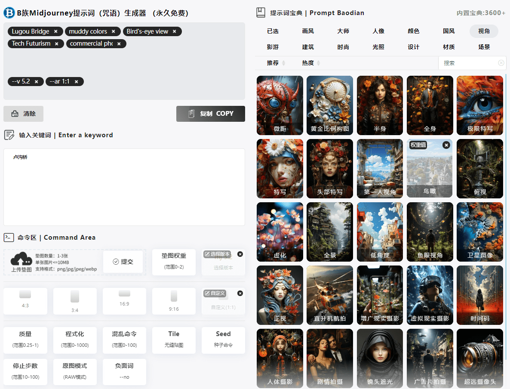Viewport: 510px width, 389px height.
Task: Open the 光照 category tab
Action: tap(378, 47)
